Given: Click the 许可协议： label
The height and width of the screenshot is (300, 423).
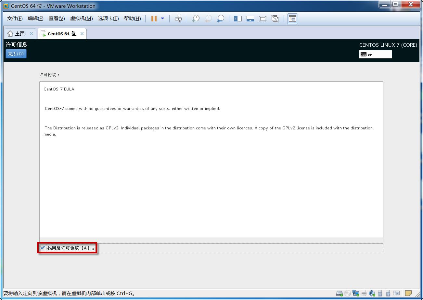Looking at the screenshot, I should tap(50, 75).
